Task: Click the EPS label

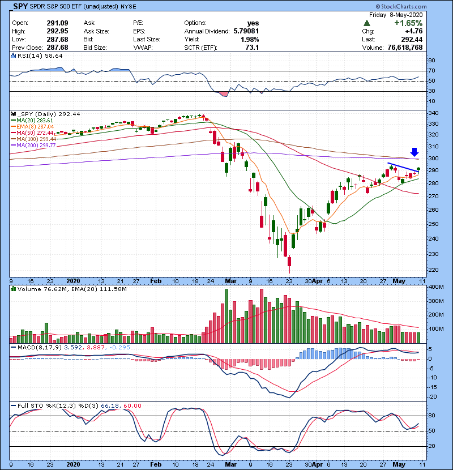Action: [139, 31]
